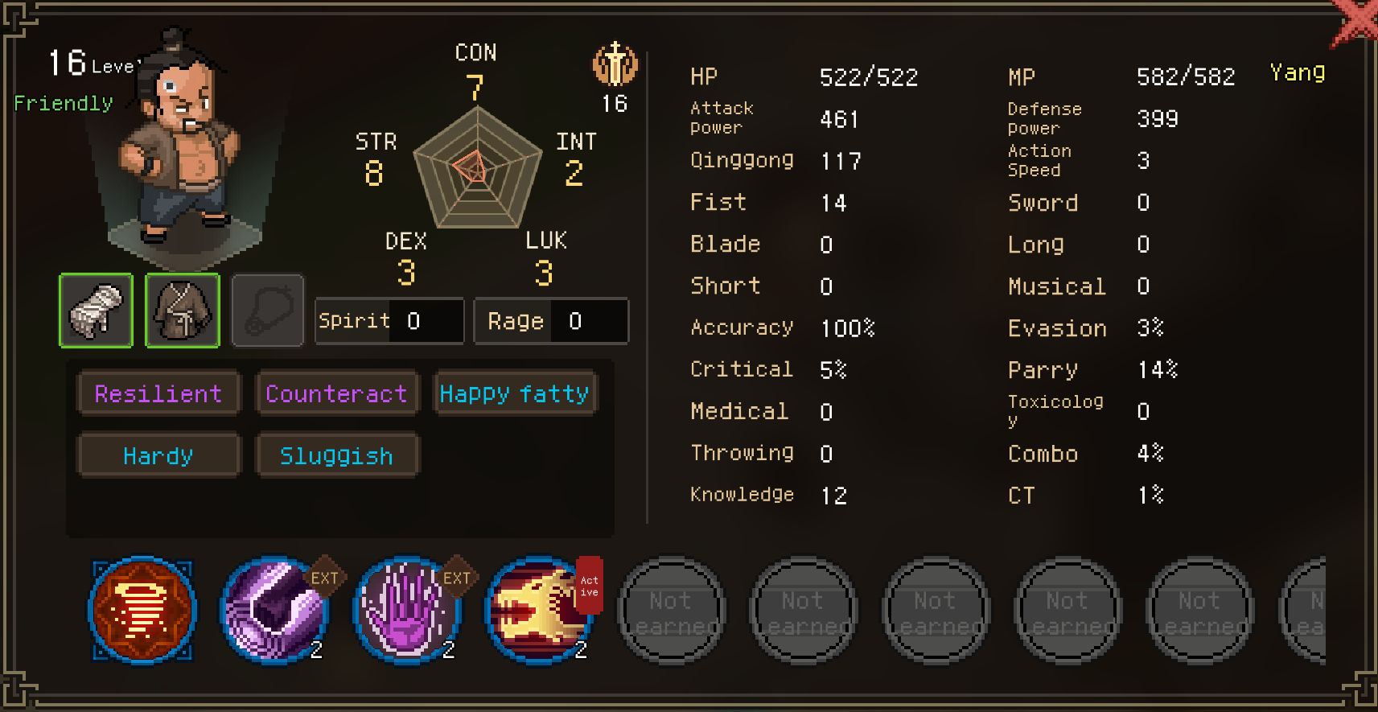Click the purple hammer EXT skill
Screen dimensions: 1378x712
click(274, 610)
